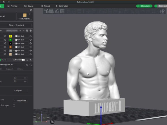This screenshot has width=167, height=125.
Task: Click the edit icon left of swatch 6
Action: [x=5, y=43]
